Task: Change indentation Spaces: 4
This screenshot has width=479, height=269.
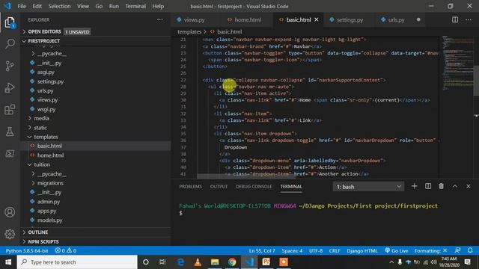Action: (x=292, y=251)
